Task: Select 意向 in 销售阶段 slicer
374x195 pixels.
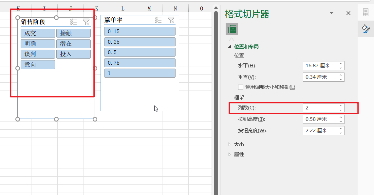Action: (38, 65)
